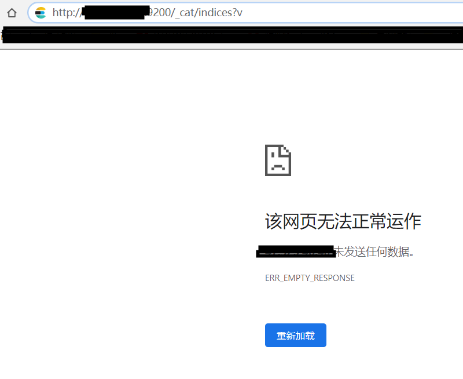The image size is (463, 379).
Task: Click the indices?v query at URL end
Action: pyautogui.click(x=221, y=13)
